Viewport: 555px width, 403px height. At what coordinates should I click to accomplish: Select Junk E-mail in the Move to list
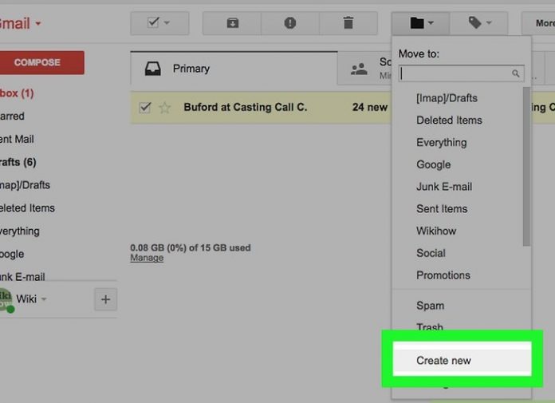pyautogui.click(x=444, y=186)
